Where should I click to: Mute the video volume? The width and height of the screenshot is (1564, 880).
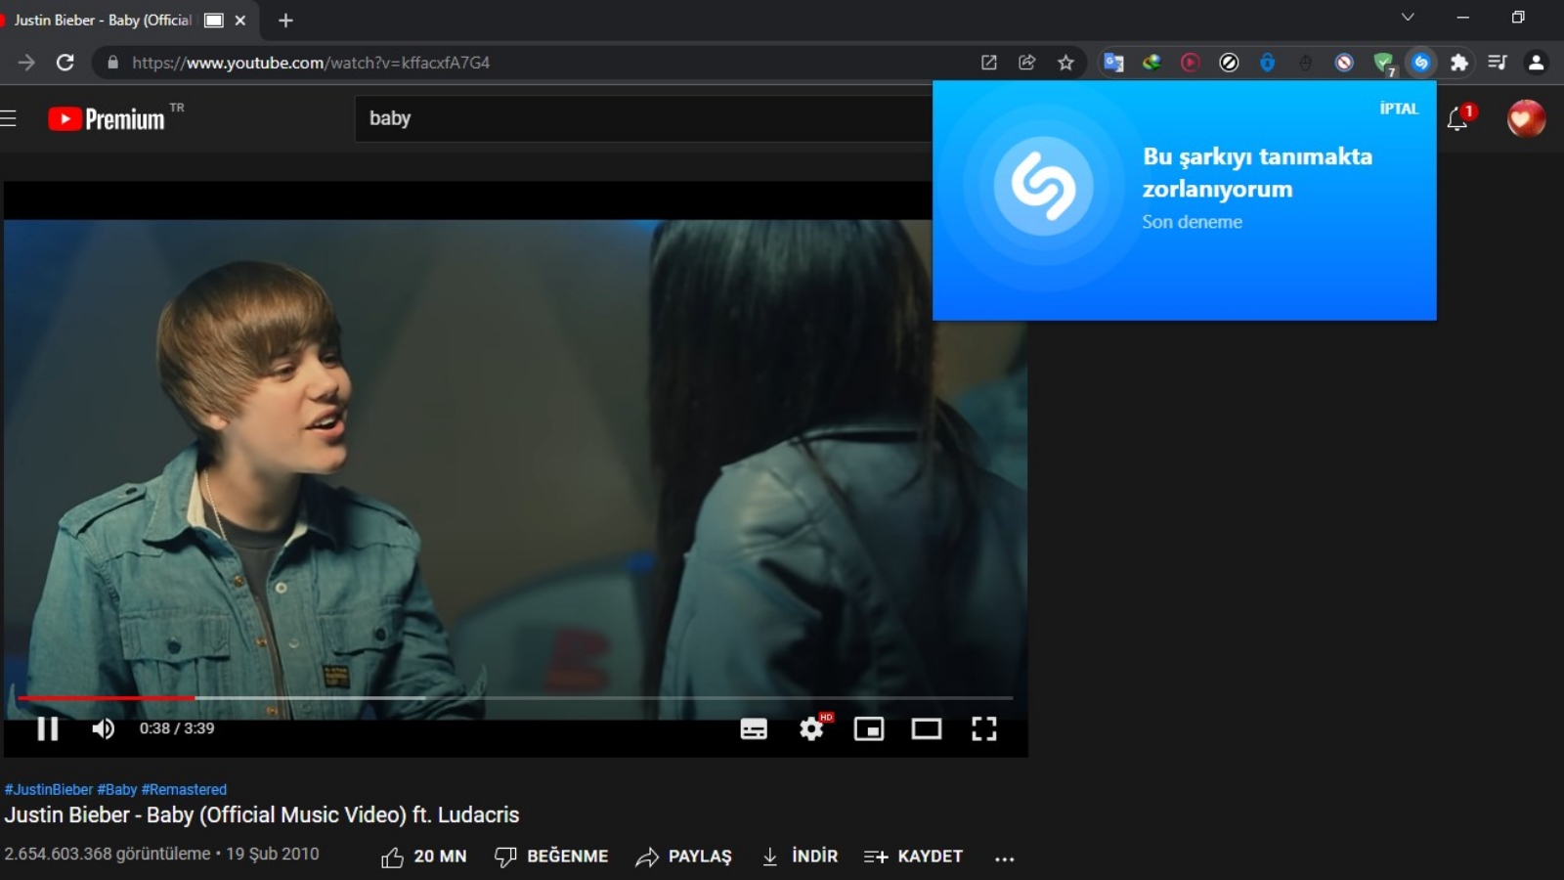103,729
